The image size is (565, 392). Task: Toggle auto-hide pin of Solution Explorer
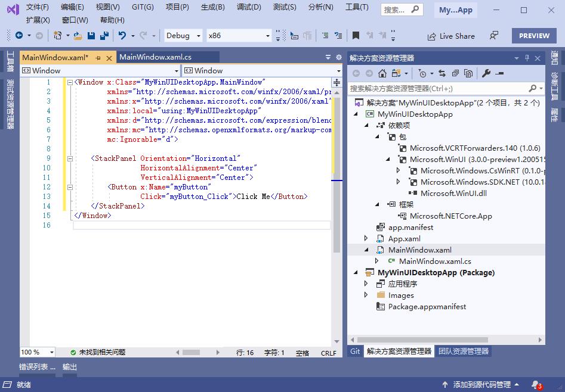[527, 58]
